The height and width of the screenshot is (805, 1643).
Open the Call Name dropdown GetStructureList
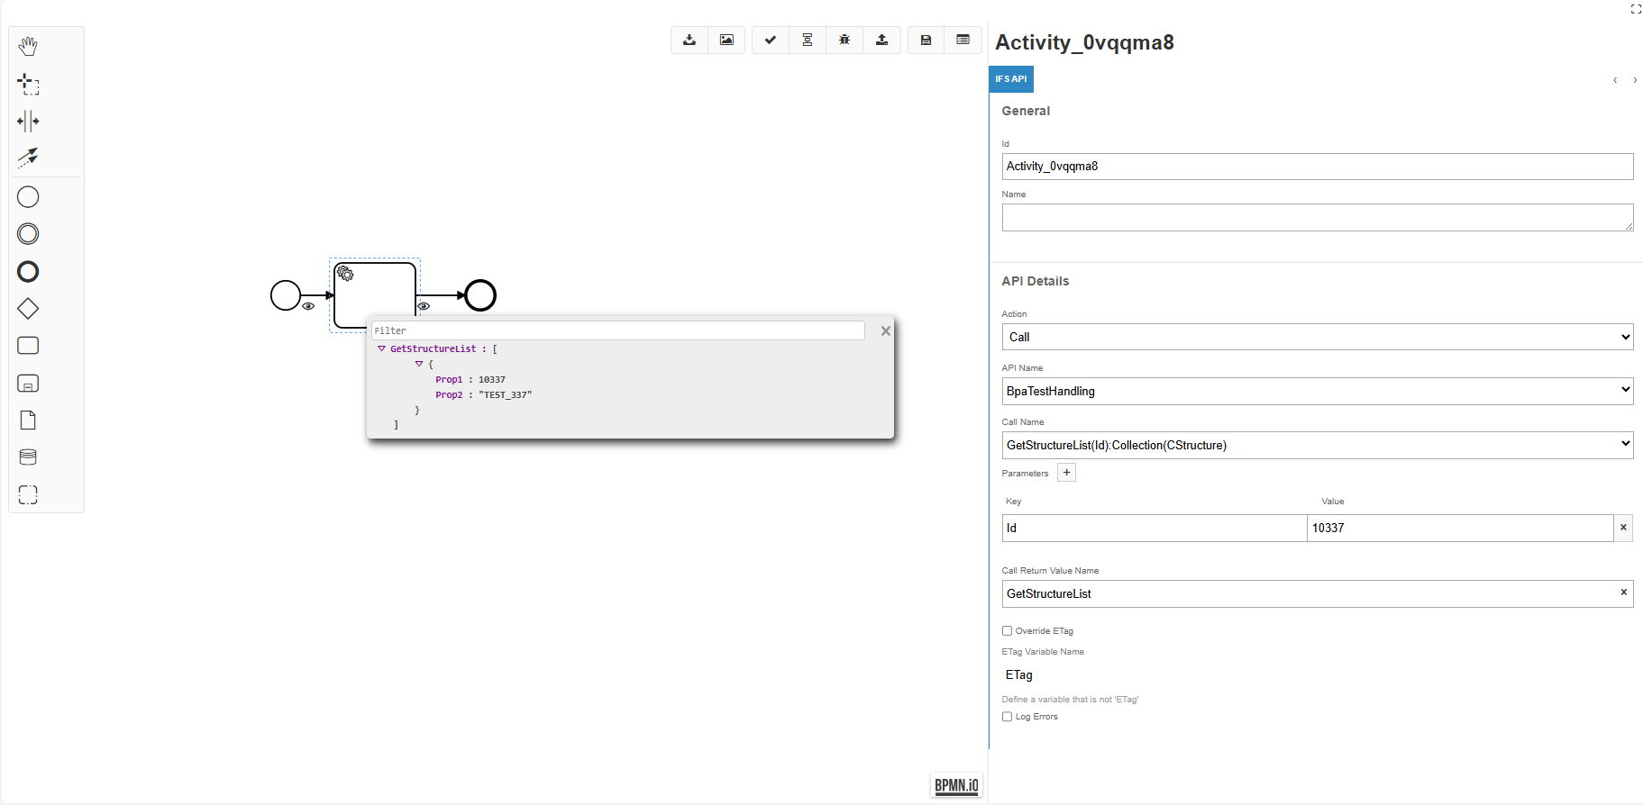[1317, 445]
